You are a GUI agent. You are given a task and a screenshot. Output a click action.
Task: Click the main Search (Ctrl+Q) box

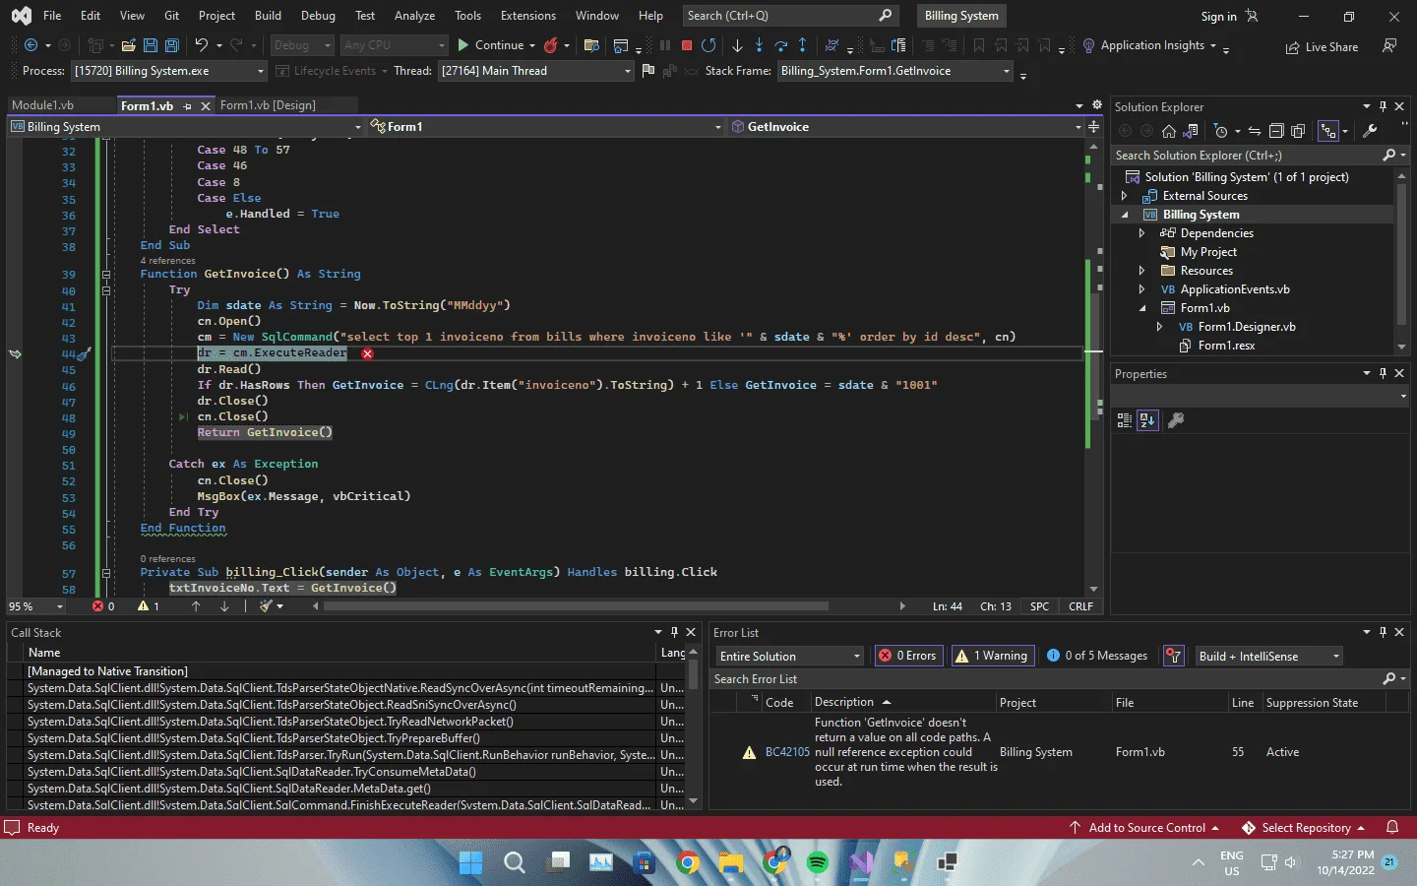point(789,16)
